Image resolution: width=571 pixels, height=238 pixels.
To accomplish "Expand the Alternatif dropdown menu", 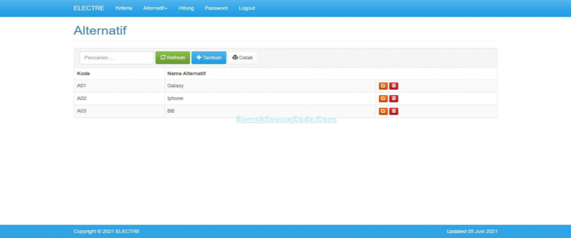I will (155, 8).
